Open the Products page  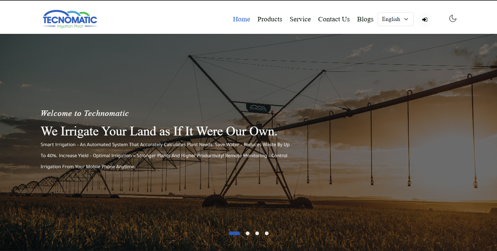point(270,19)
